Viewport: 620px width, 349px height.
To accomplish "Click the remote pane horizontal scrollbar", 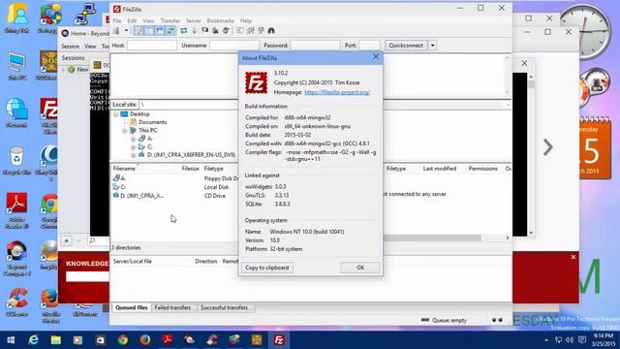I will coord(432,238).
